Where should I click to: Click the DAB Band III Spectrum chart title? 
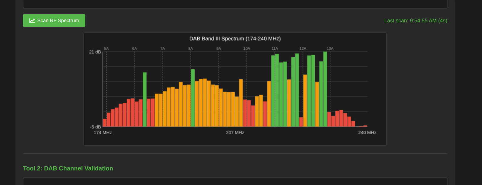[235, 39]
